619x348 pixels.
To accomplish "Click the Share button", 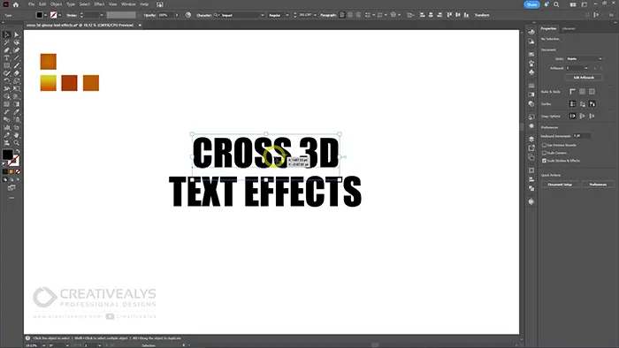I will point(531,4).
